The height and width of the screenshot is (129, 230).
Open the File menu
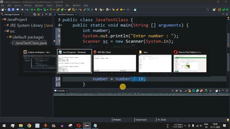tap(3, 5)
